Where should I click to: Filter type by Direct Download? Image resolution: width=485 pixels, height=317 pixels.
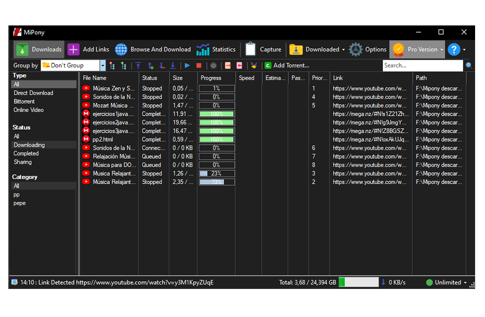(x=33, y=93)
